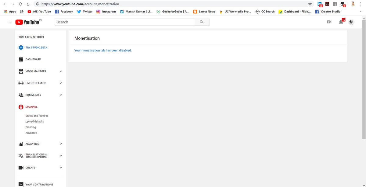Click the Dashboard grid icon
Image resolution: width=366 pixels, height=187 pixels.
pos(21,59)
